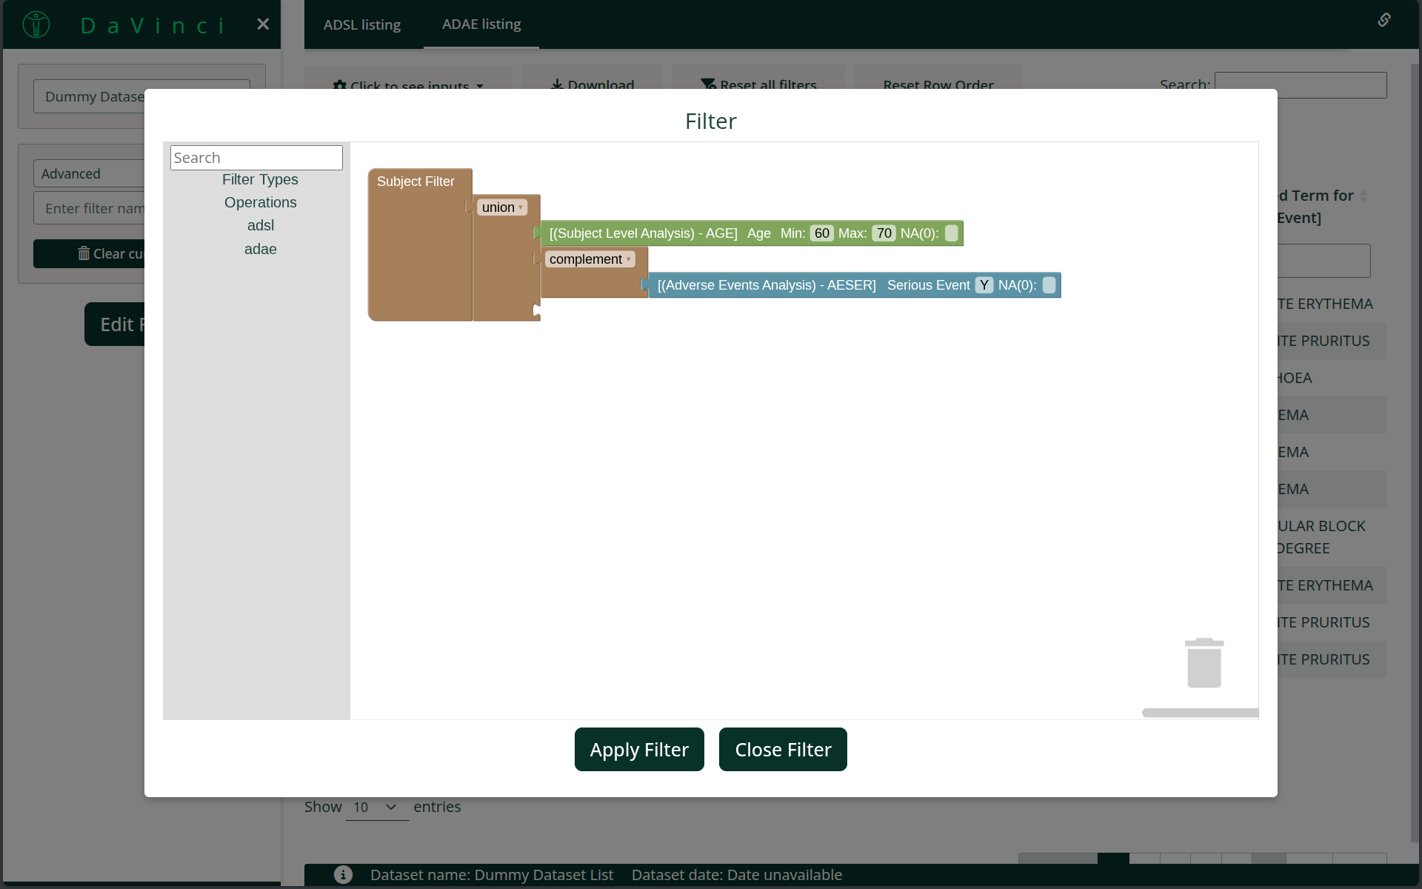Click the Download arrow icon
The height and width of the screenshot is (889, 1422).
[x=557, y=84]
